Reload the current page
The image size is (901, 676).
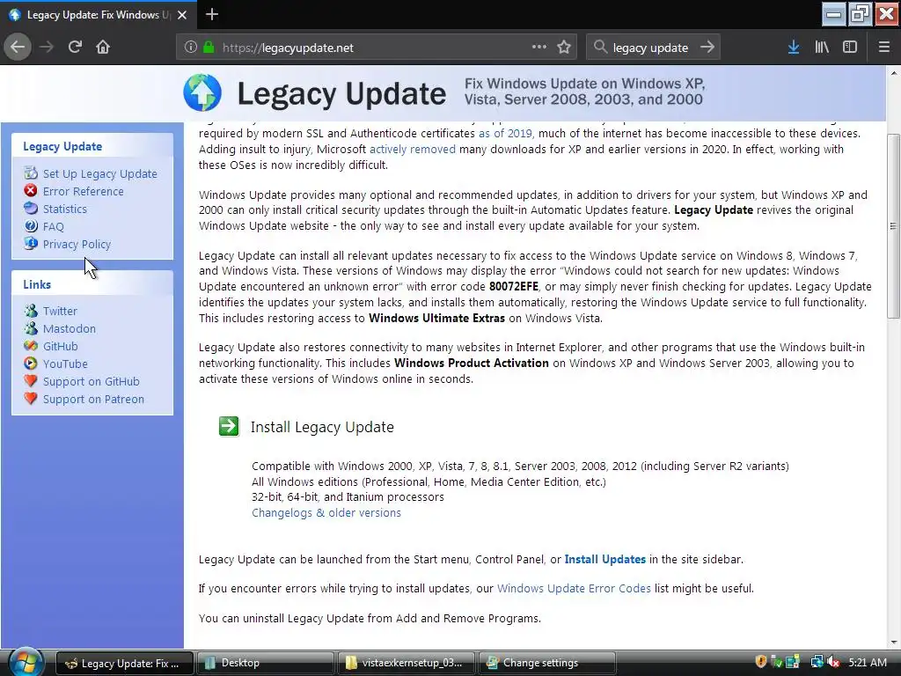(75, 48)
